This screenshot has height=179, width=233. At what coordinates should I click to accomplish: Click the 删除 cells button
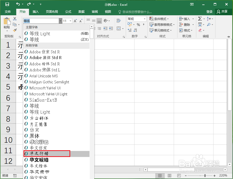click(185, 25)
